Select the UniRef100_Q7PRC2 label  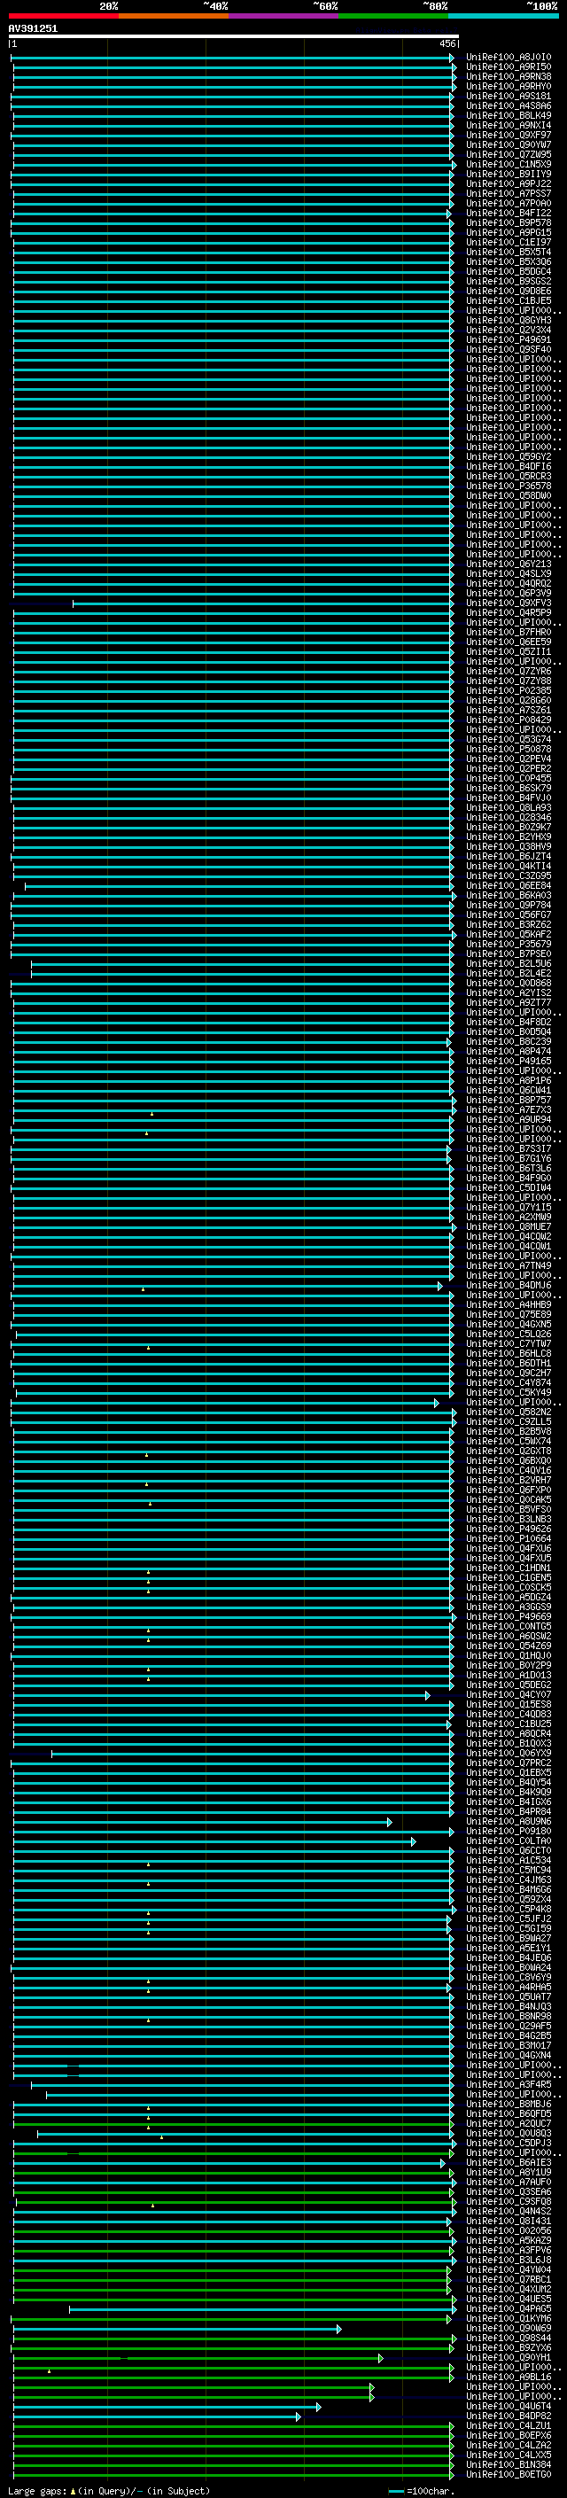pyautogui.click(x=509, y=1763)
